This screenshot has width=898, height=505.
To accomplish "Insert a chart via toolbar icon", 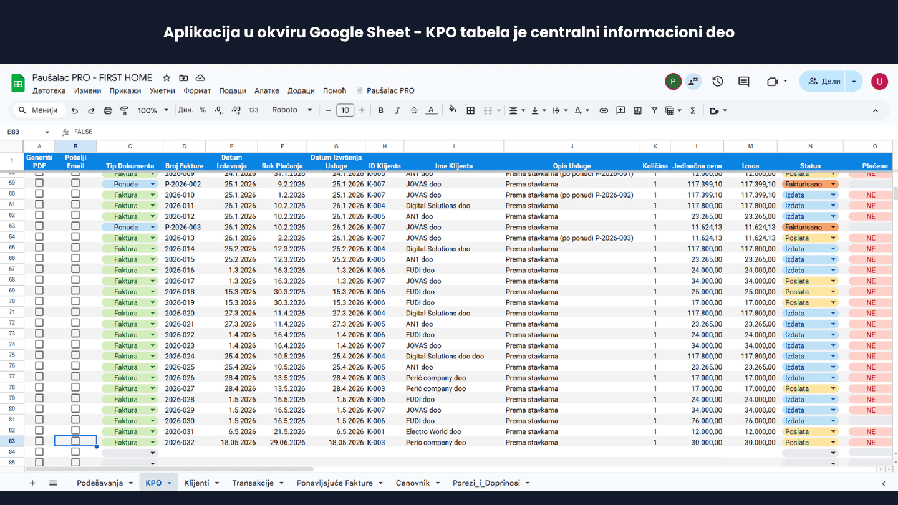I will (x=637, y=110).
